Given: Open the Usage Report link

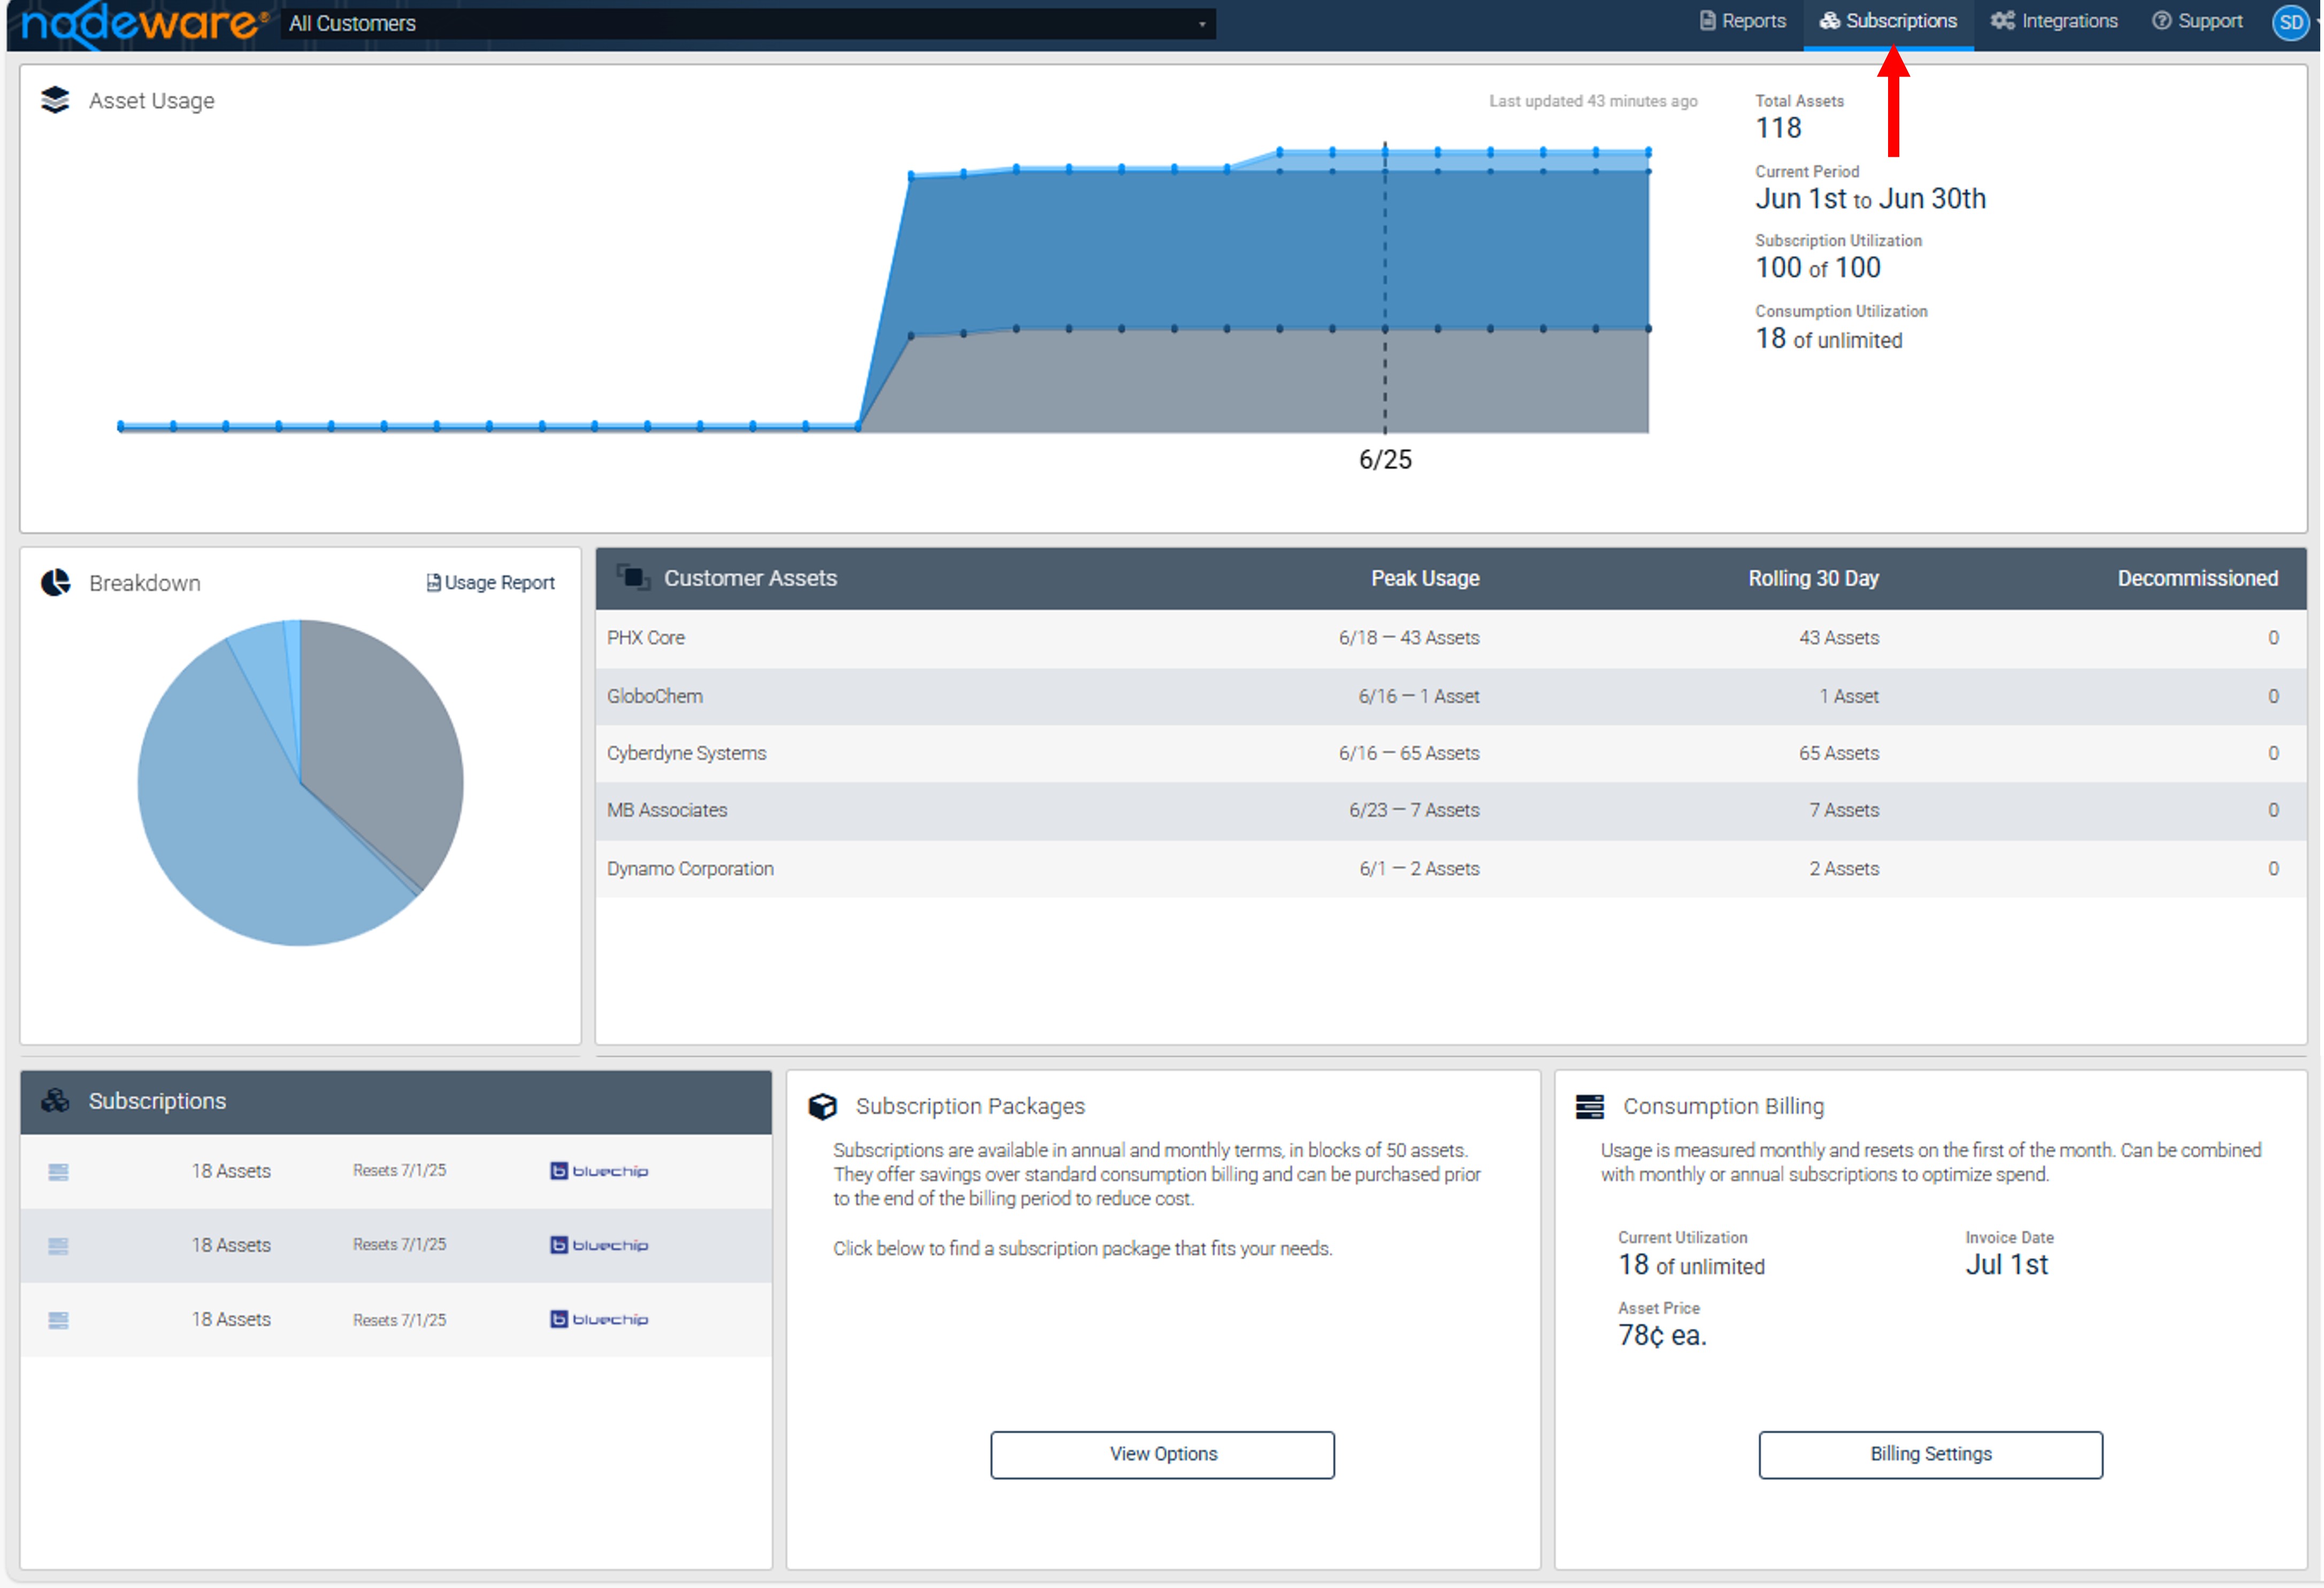Looking at the screenshot, I should click(491, 582).
